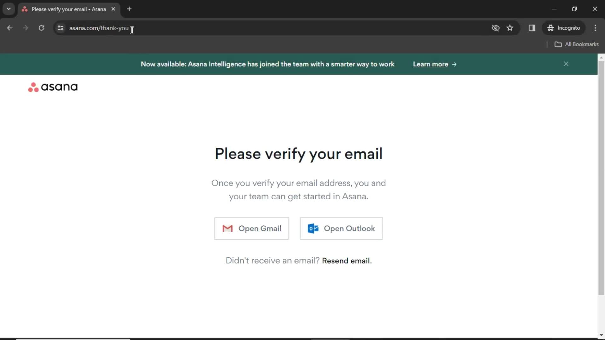Click the third-party cookies blocked eye icon
The image size is (605, 340).
tap(495, 28)
